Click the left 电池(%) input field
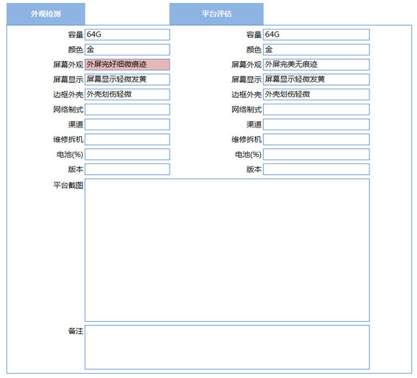Image resolution: width=417 pixels, height=378 pixels. click(127, 154)
